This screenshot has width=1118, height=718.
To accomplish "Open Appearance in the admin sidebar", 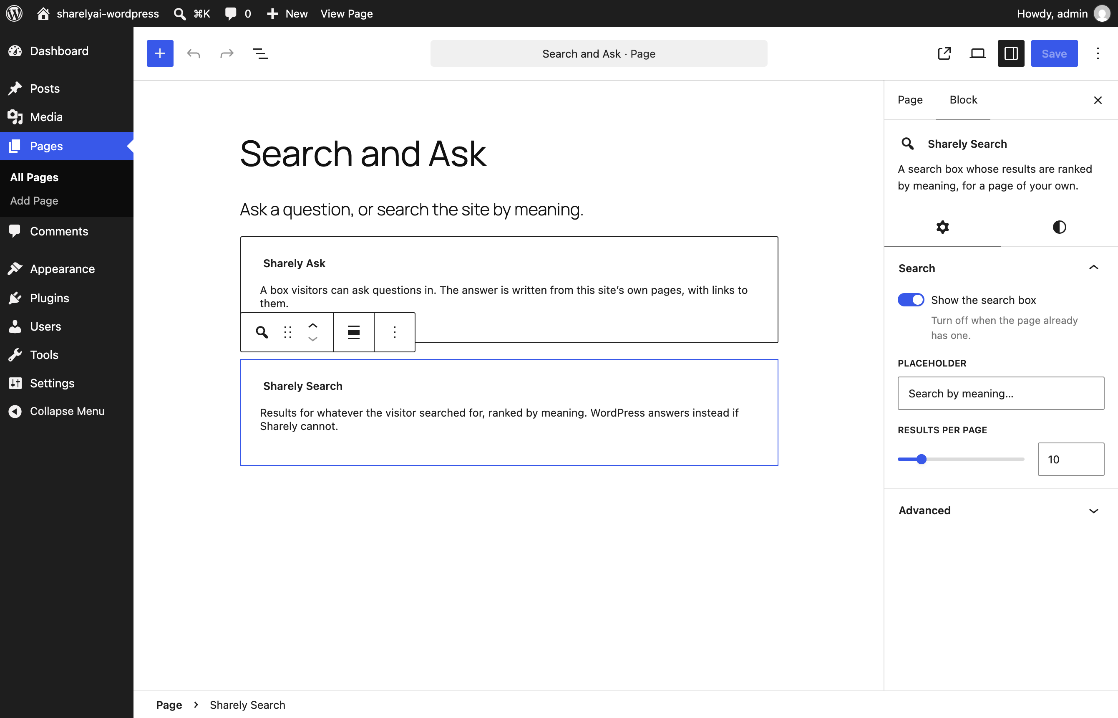I will (67, 269).
